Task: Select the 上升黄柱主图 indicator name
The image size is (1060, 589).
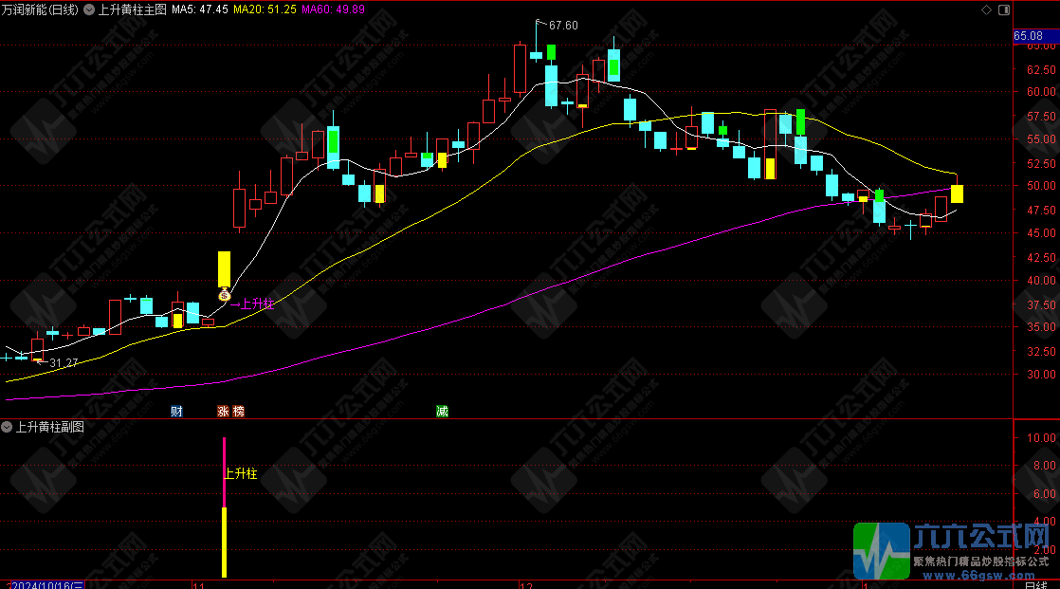Action: pos(132,9)
